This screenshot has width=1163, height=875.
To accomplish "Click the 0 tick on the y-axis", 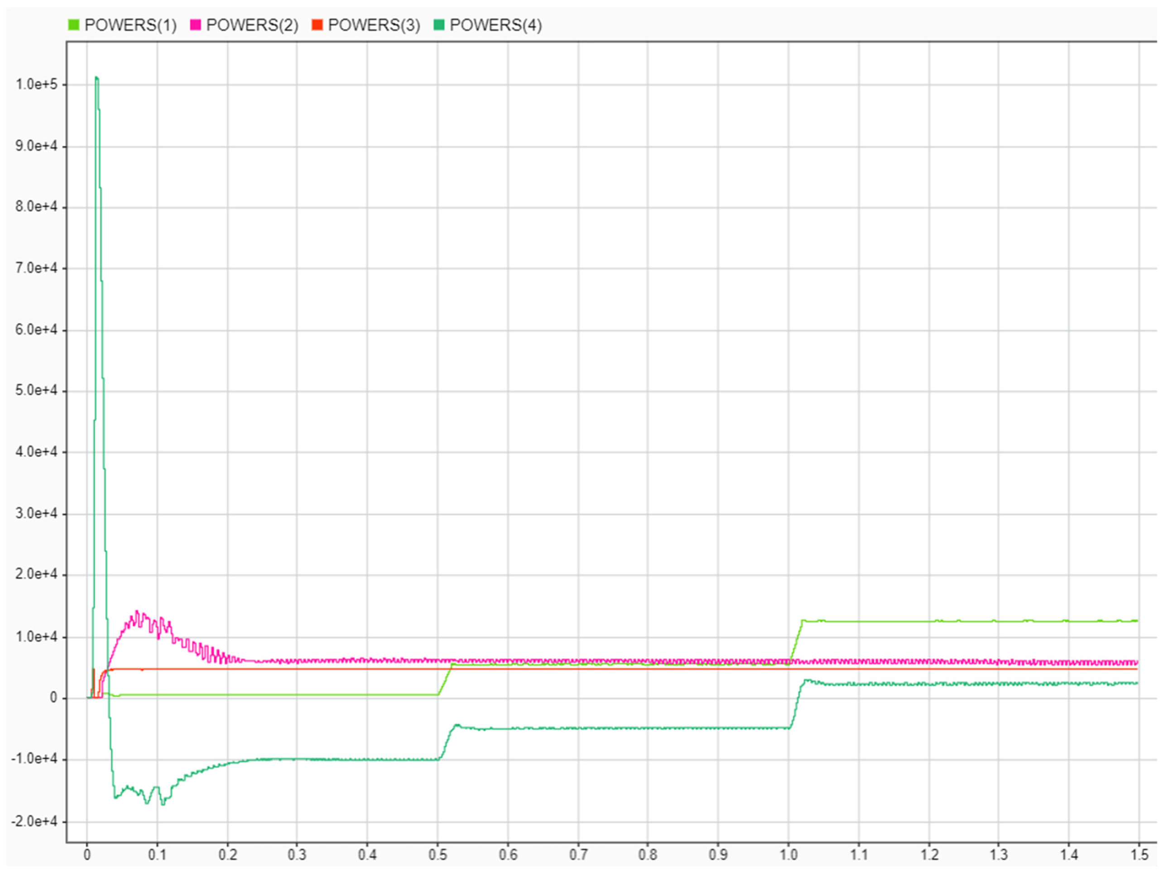I will pos(53,698).
